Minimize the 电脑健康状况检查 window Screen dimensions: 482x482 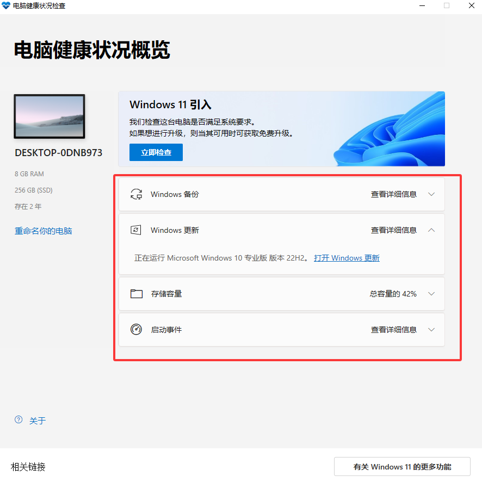click(x=422, y=5)
